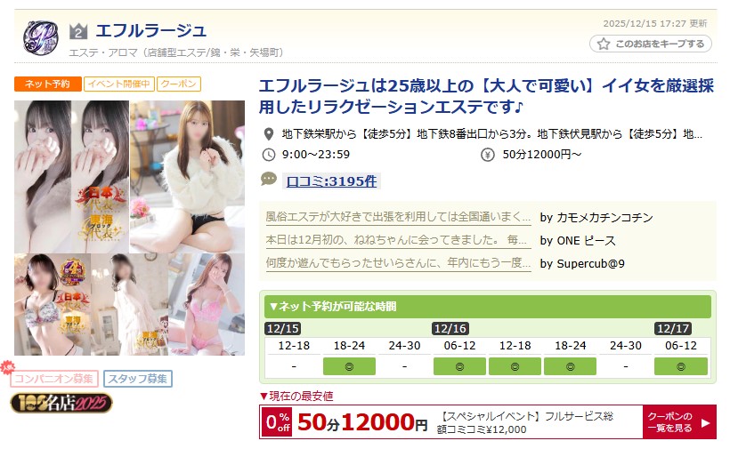Click the ネット予約 orange tag
The width and height of the screenshot is (730, 457).
(47, 84)
